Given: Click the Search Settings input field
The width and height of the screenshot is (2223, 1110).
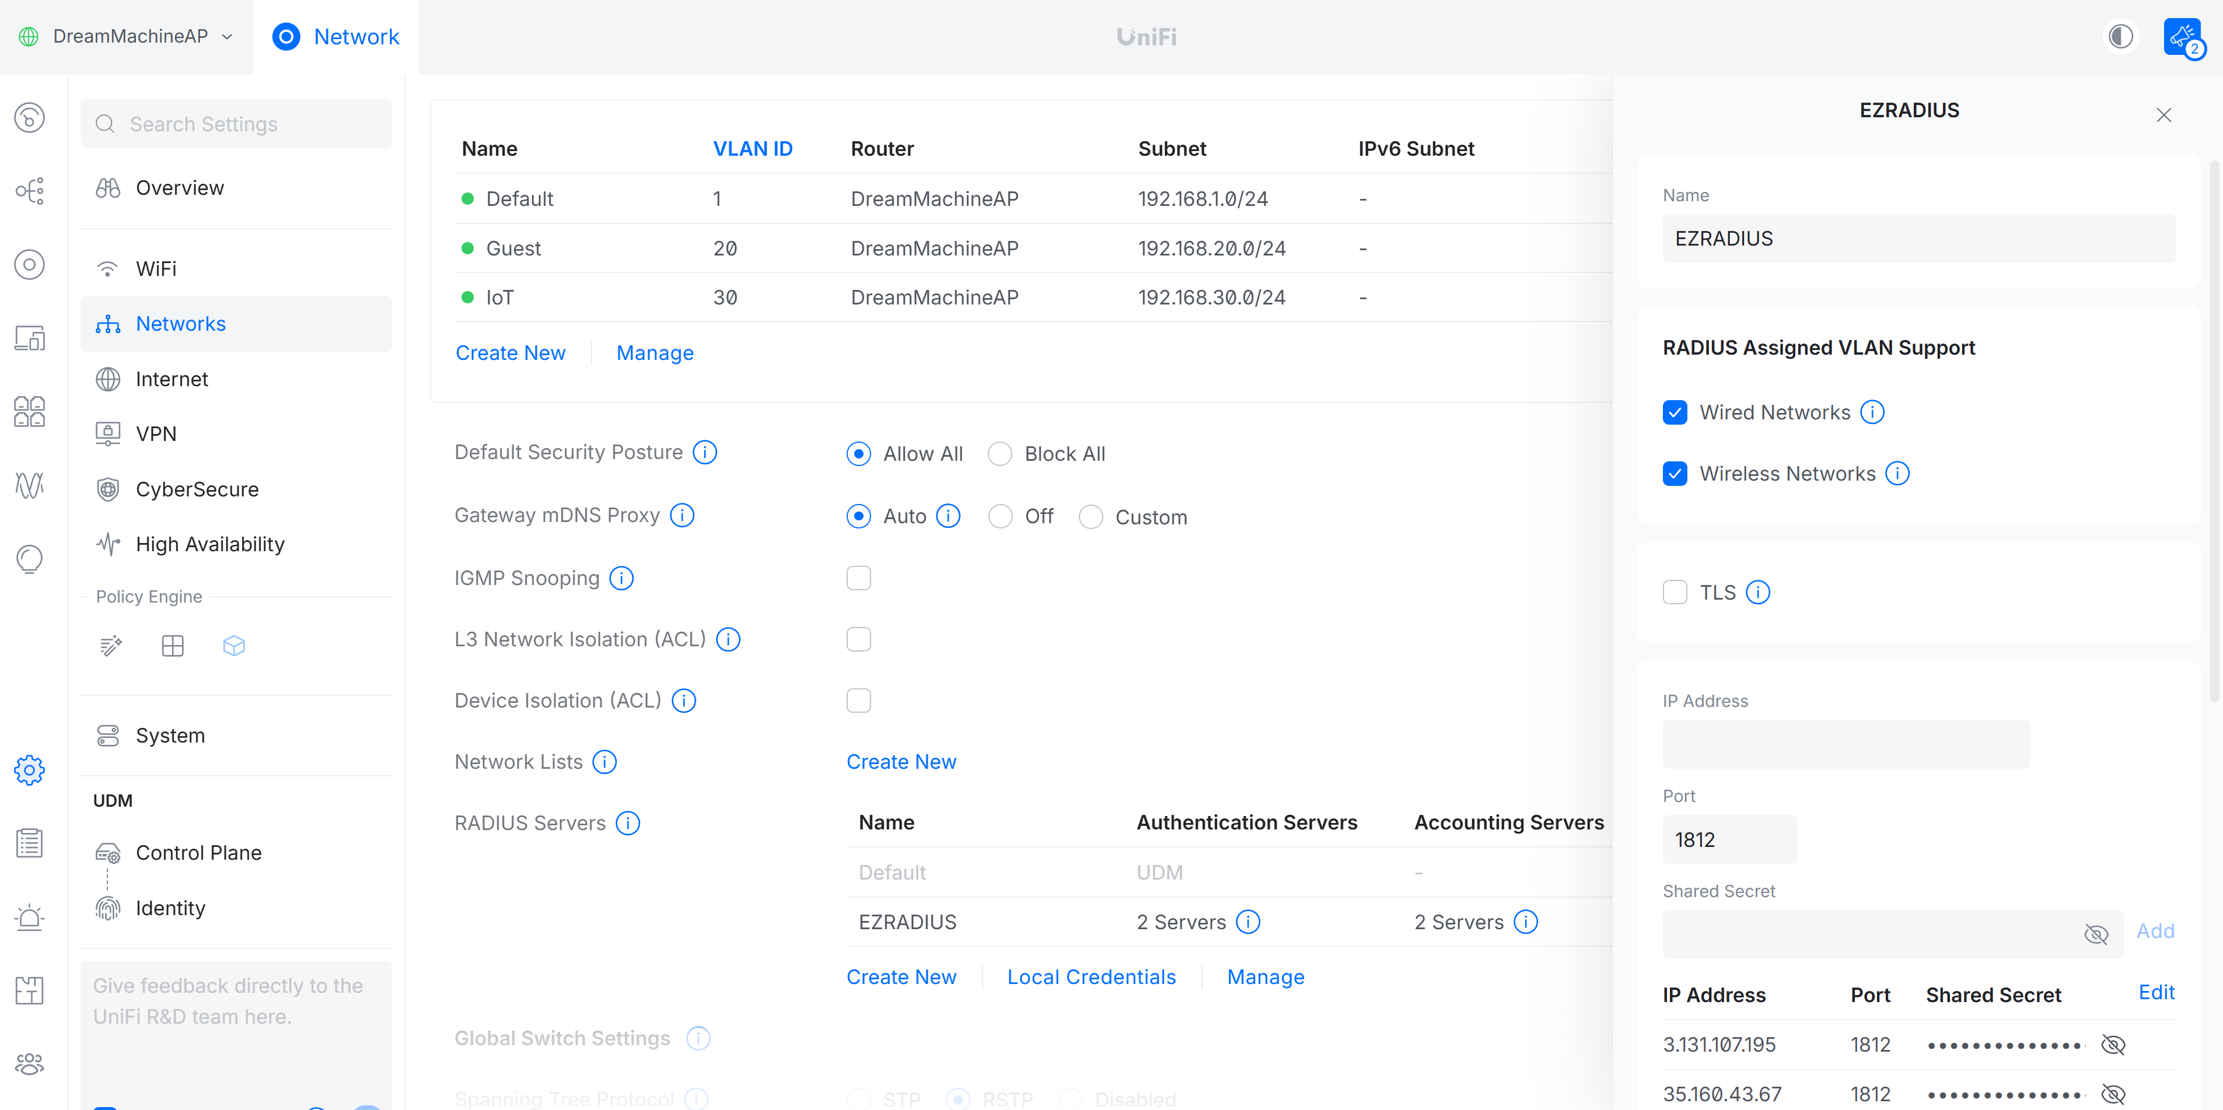Looking at the screenshot, I should click(236, 123).
